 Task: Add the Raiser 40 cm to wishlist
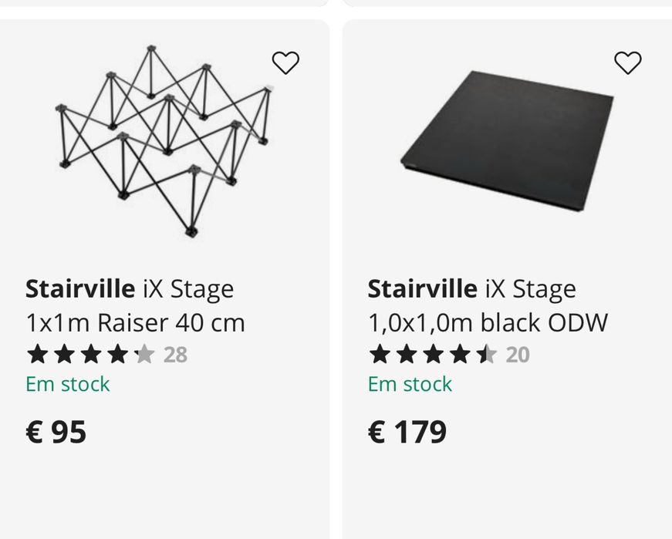coord(285,62)
